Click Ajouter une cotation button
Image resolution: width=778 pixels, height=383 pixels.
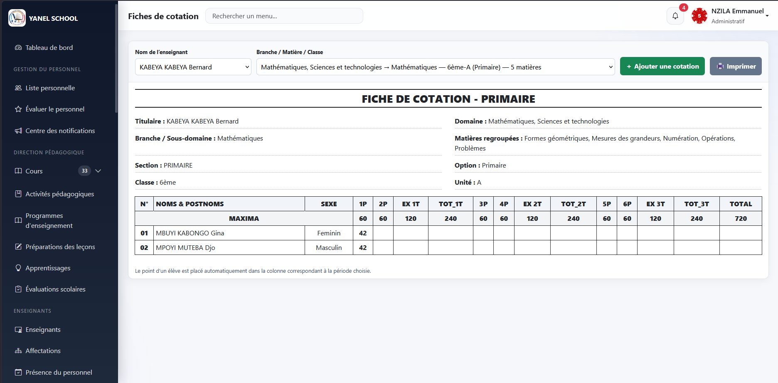coord(662,66)
